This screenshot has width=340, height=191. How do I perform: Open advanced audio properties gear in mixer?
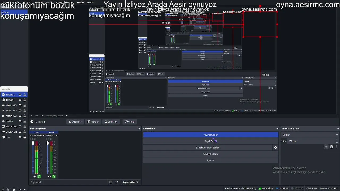point(117,182)
